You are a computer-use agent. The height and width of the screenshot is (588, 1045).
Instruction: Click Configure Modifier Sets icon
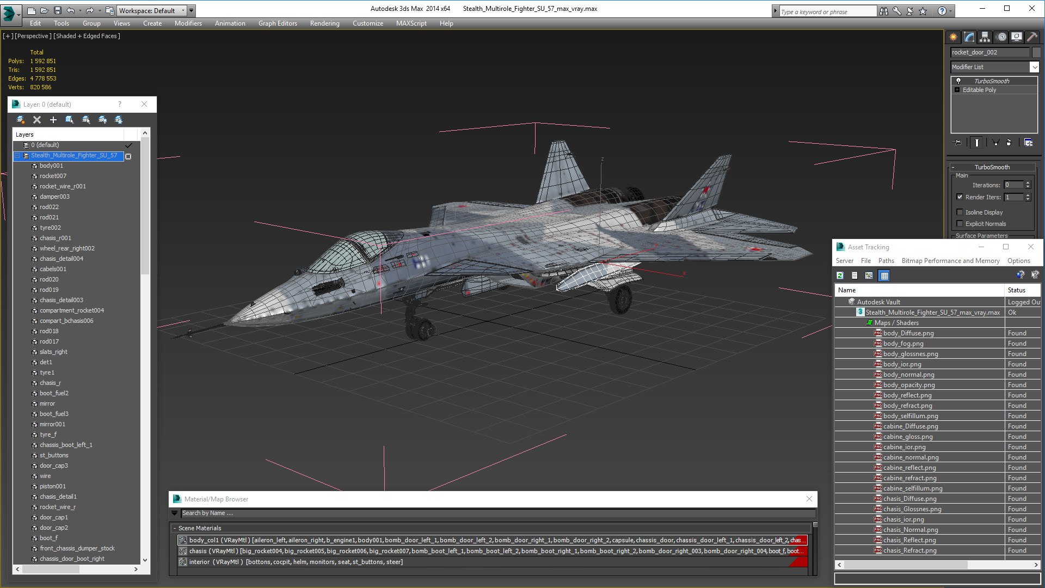pyautogui.click(x=1028, y=143)
